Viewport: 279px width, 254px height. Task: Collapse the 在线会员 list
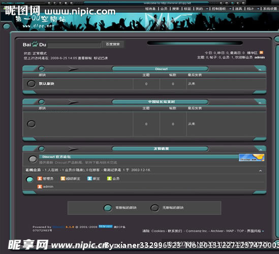click(260, 171)
